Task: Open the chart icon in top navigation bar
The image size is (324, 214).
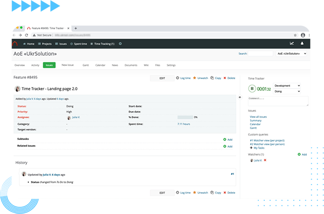Action: pos(292,44)
